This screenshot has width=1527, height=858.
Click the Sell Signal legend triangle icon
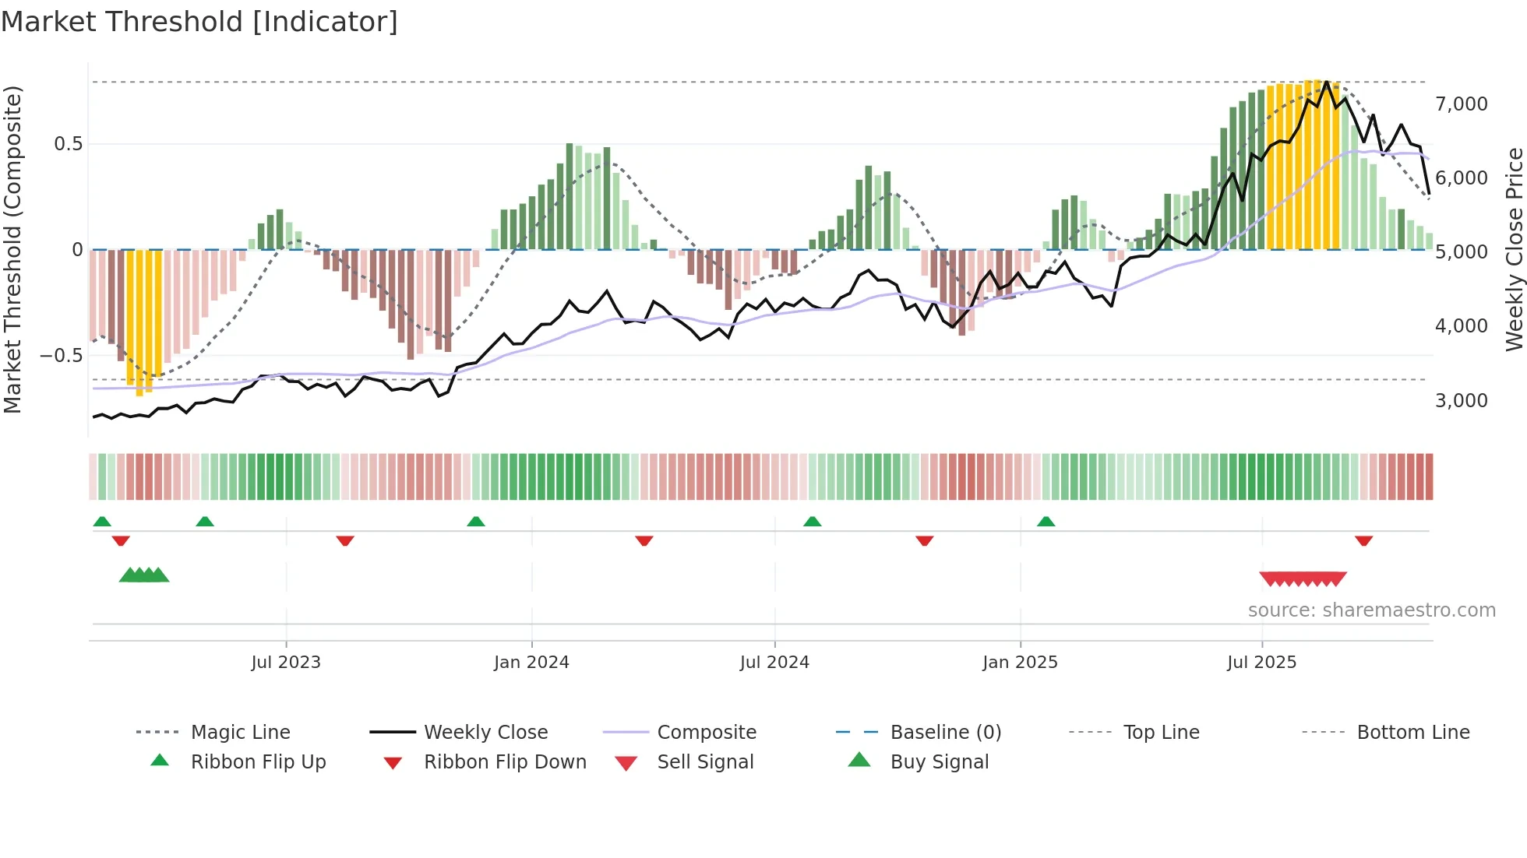click(x=626, y=763)
